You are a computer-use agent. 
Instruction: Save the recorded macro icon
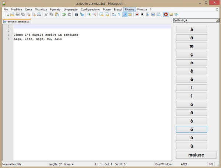coord(158,14)
